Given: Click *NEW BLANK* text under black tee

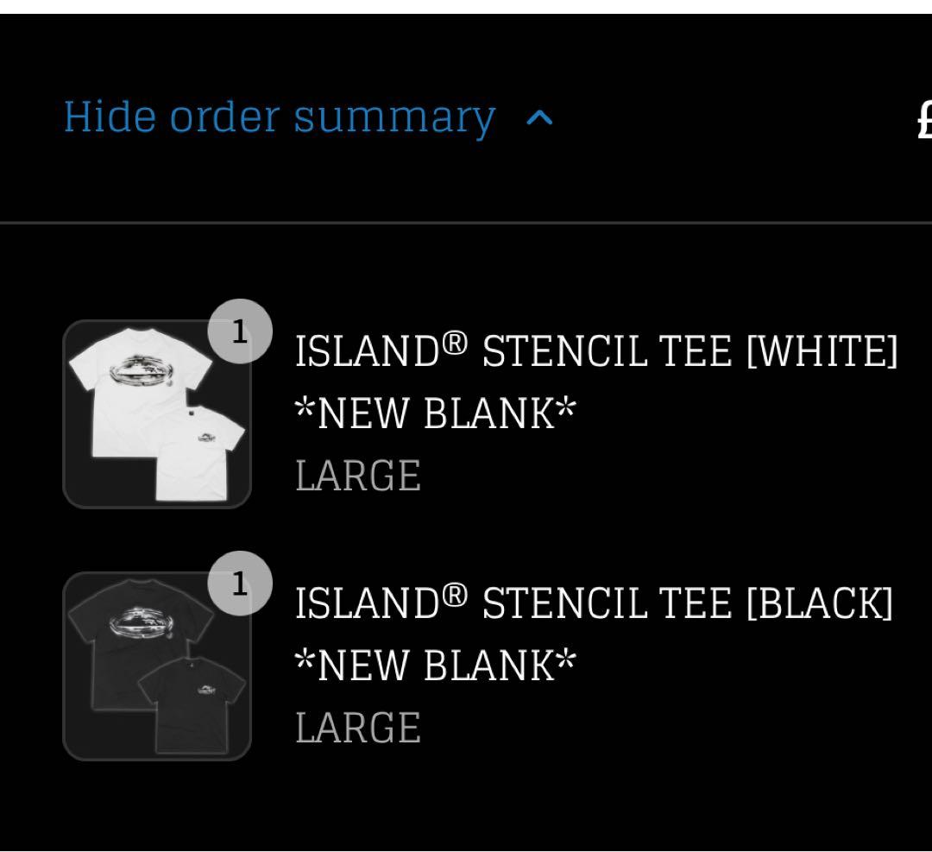Looking at the screenshot, I should click(x=436, y=666).
